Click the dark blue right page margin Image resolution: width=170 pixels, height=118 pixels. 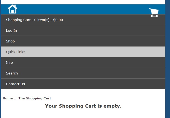[x=168, y=59]
